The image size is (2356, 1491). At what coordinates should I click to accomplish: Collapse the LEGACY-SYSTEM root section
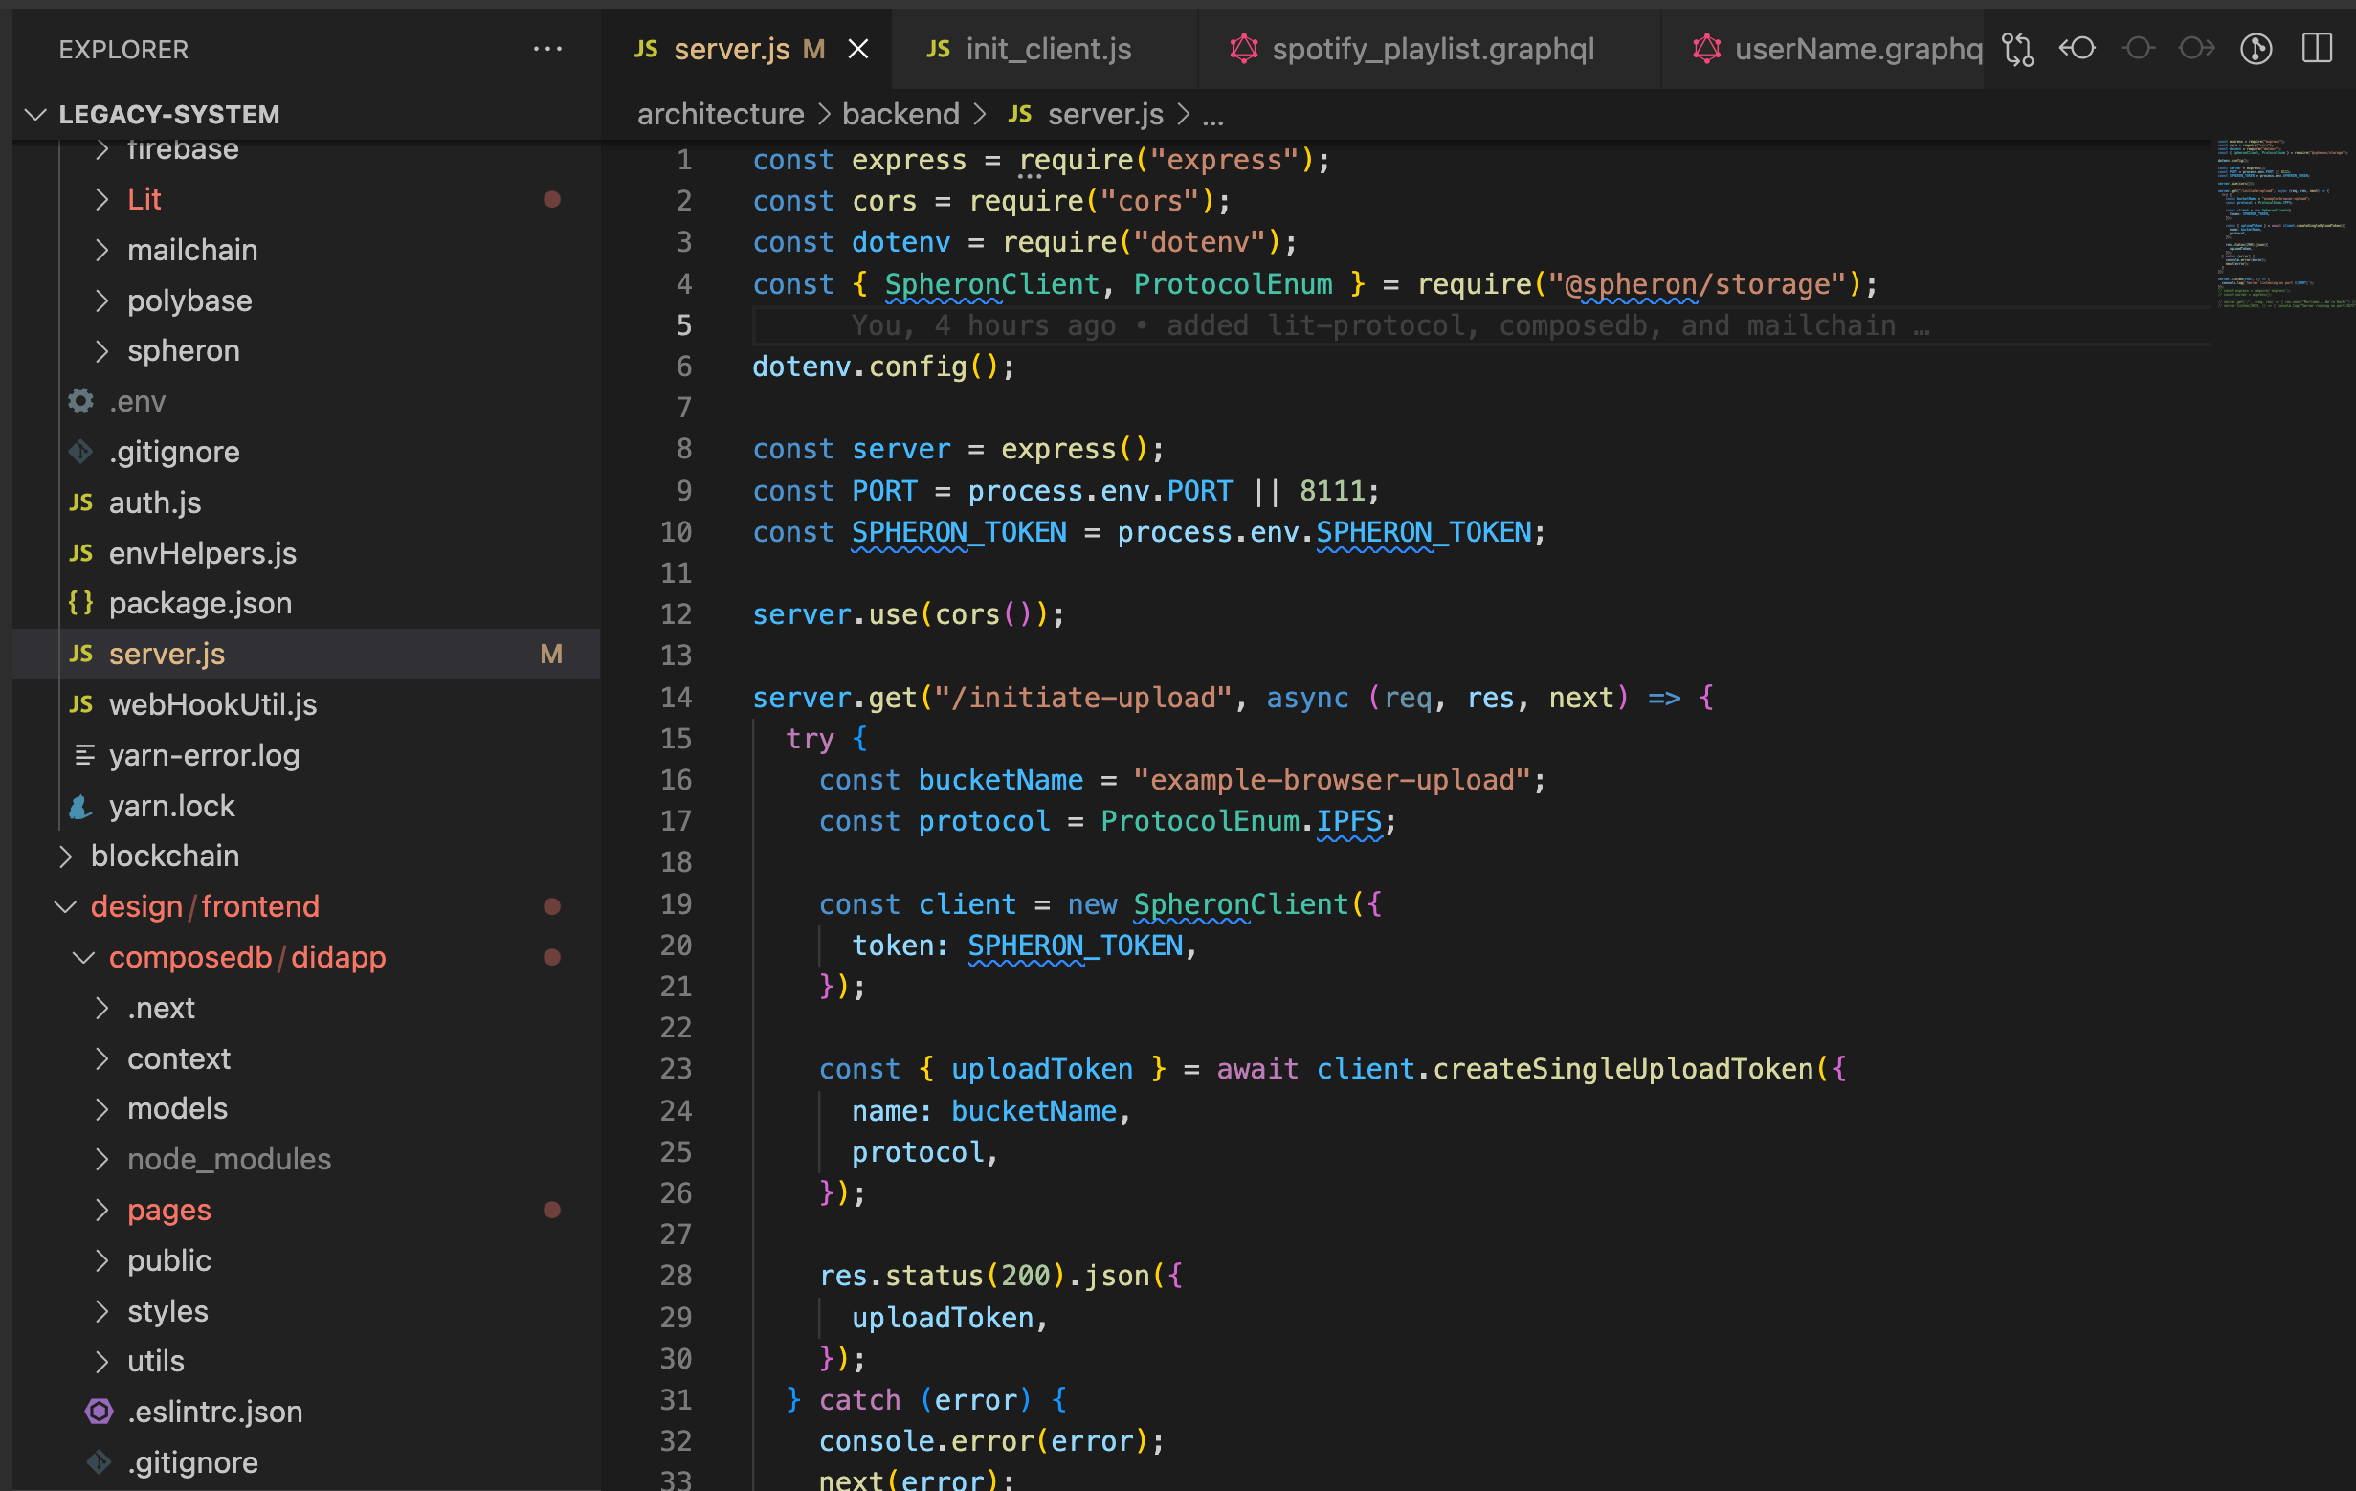pos(36,115)
